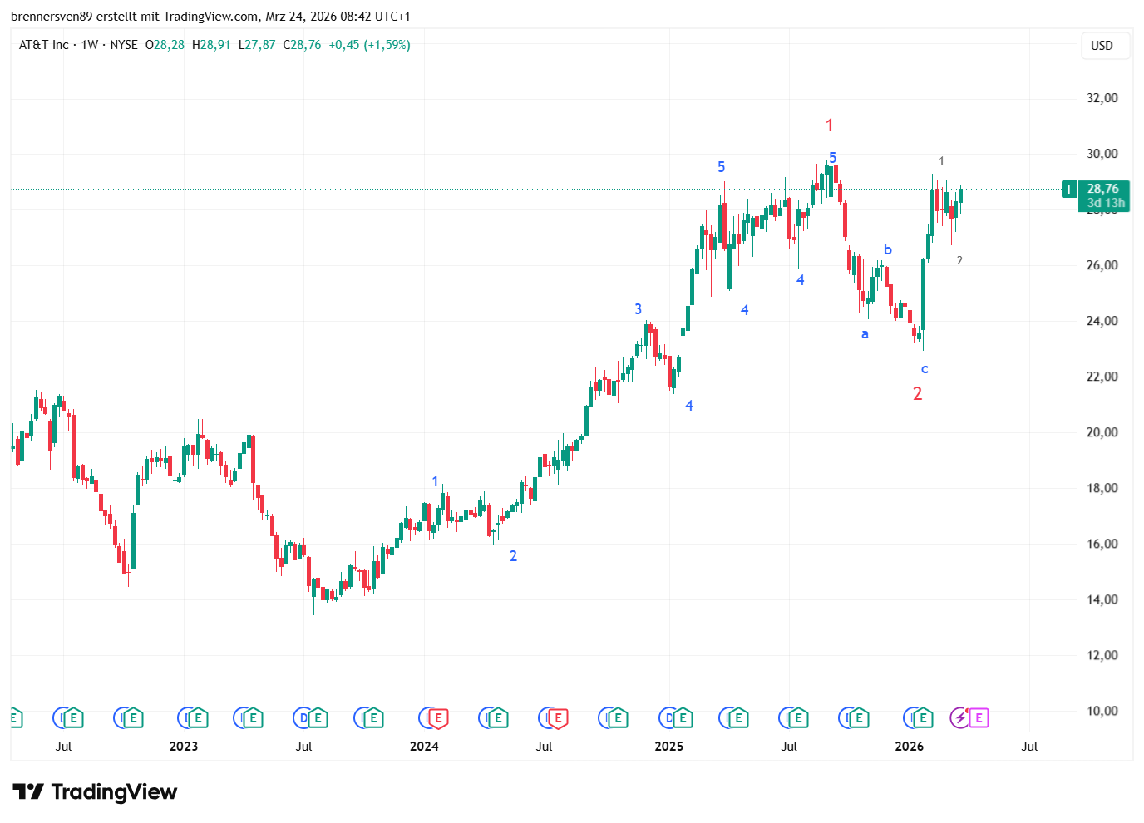Click the dividend D marker near 2025

click(x=668, y=717)
